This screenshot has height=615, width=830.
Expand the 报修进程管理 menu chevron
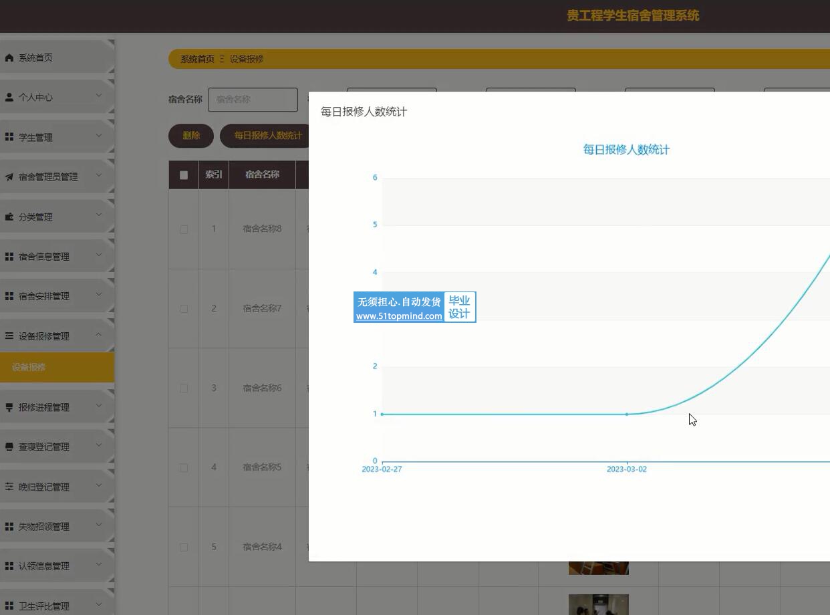pyautogui.click(x=99, y=405)
